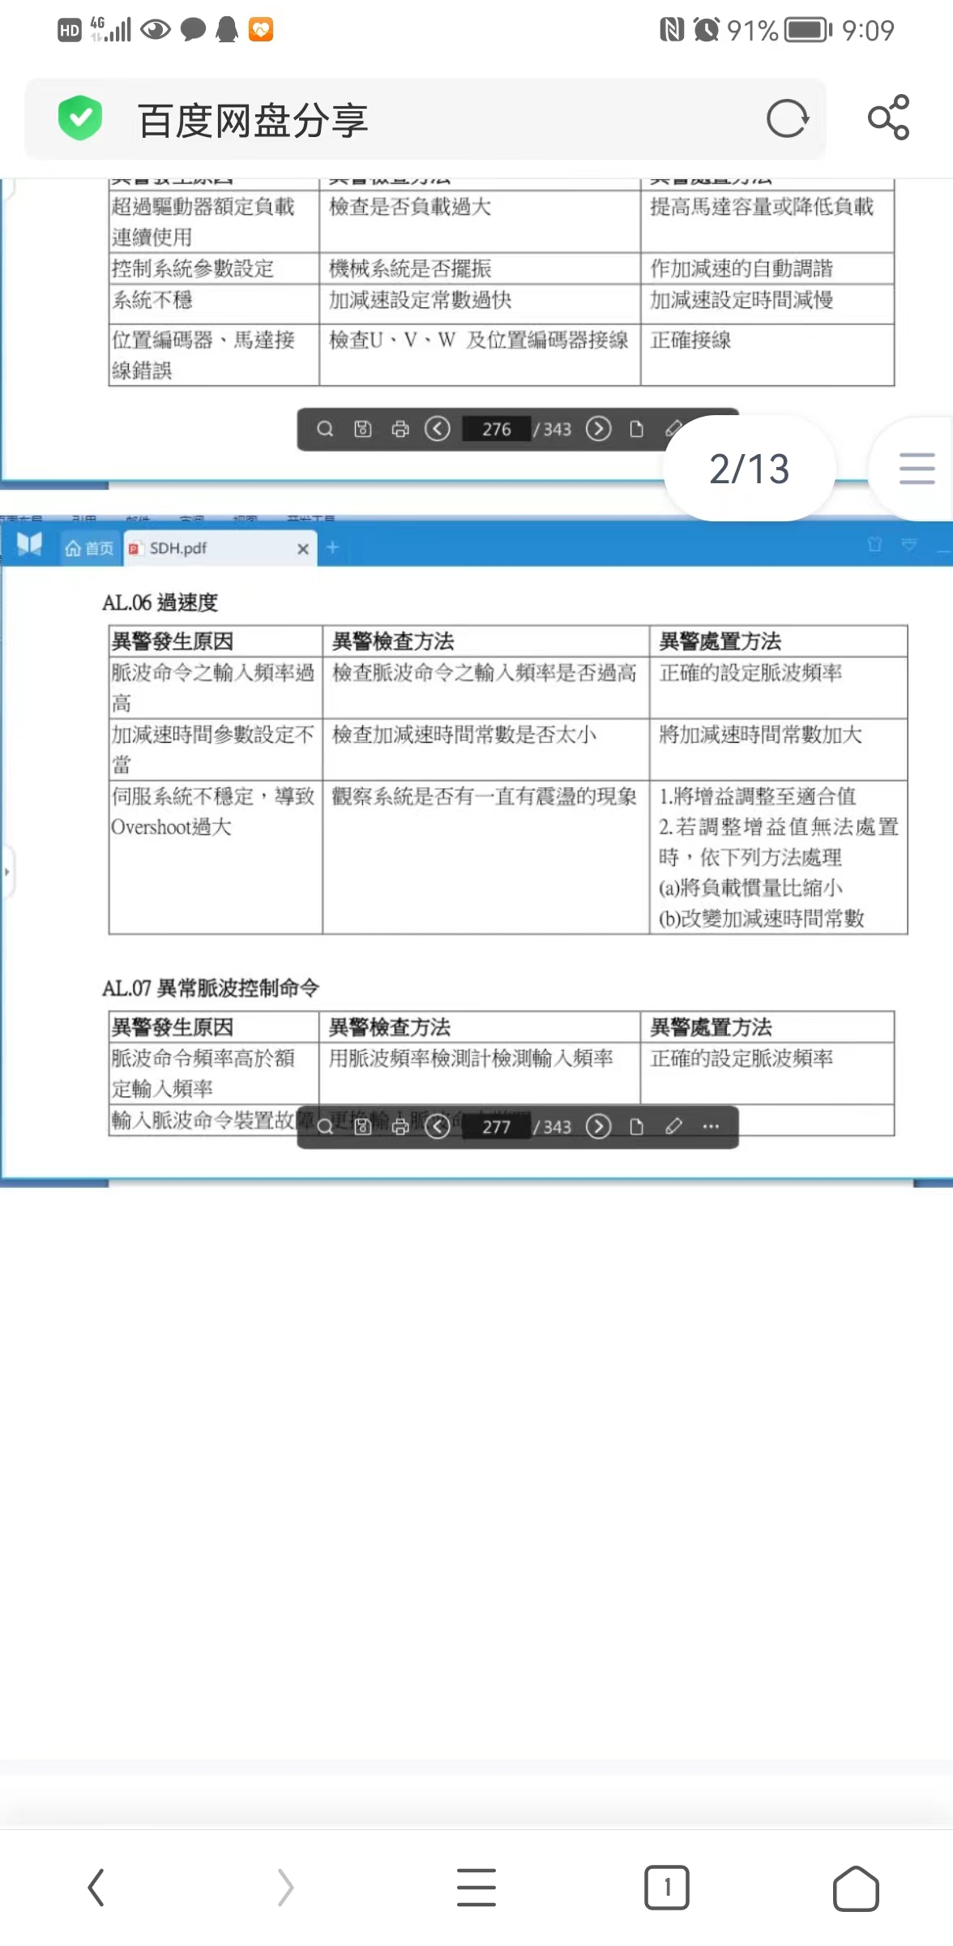
Task: Tap the green security shield icon
Action: (x=80, y=118)
